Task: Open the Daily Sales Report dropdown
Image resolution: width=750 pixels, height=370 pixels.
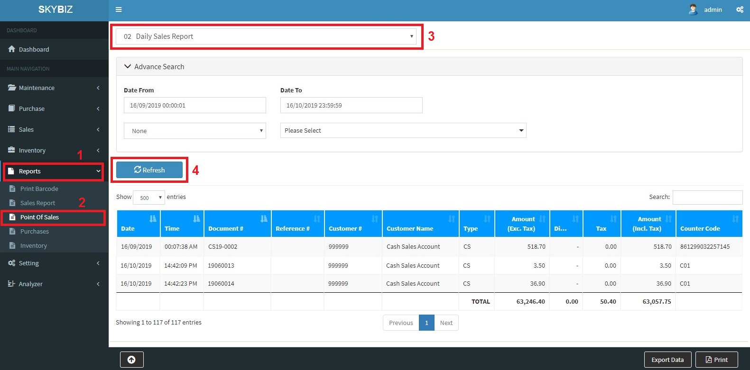Action: (266, 36)
